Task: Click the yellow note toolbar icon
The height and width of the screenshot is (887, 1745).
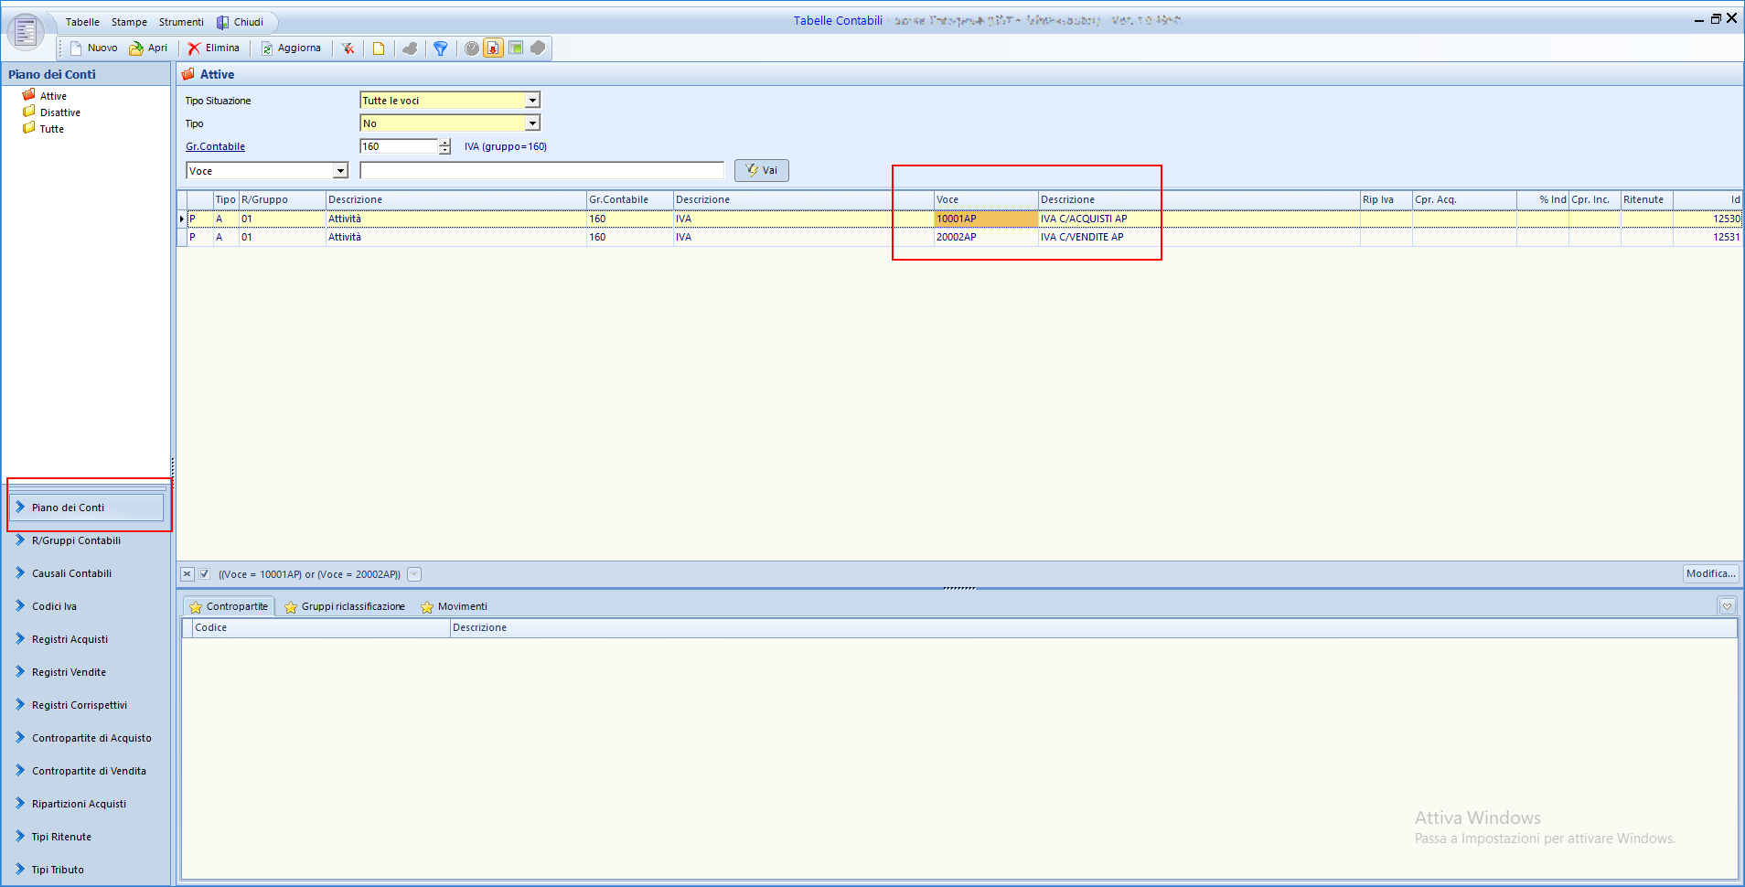Action: [x=379, y=48]
